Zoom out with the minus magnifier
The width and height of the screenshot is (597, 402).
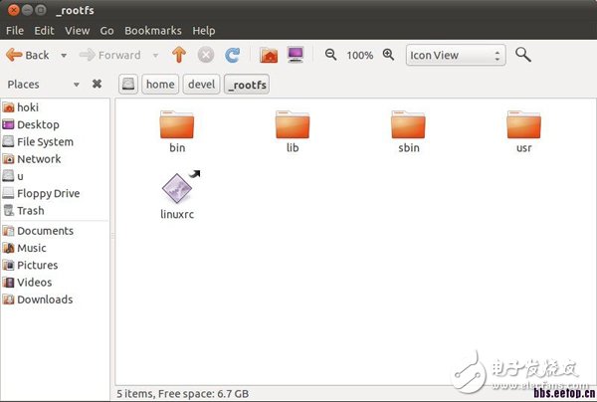coord(330,55)
